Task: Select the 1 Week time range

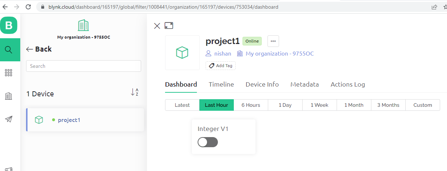Action: point(320,105)
